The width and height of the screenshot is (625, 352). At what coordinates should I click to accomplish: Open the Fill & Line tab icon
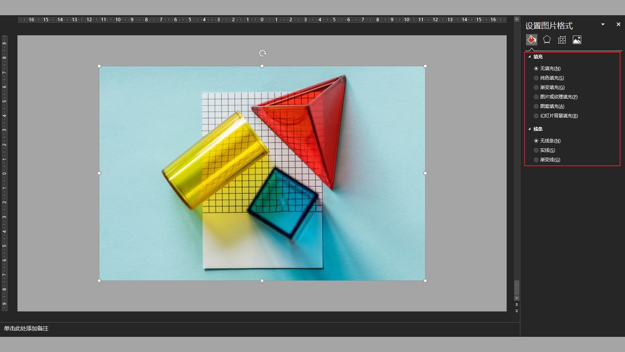531,40
